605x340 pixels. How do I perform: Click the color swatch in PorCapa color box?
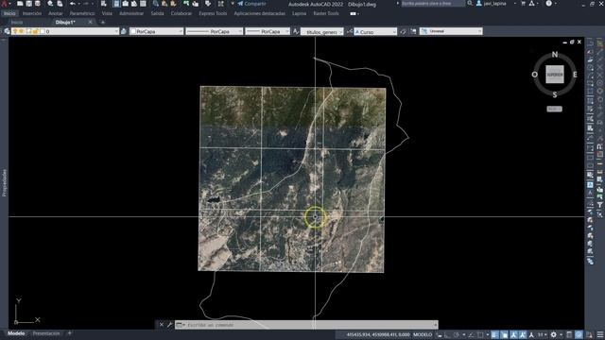coord(133,31)
